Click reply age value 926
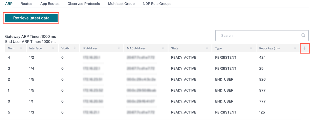This screenshot has width=313, height=120. pyautogui.click(x=262, y=79)
